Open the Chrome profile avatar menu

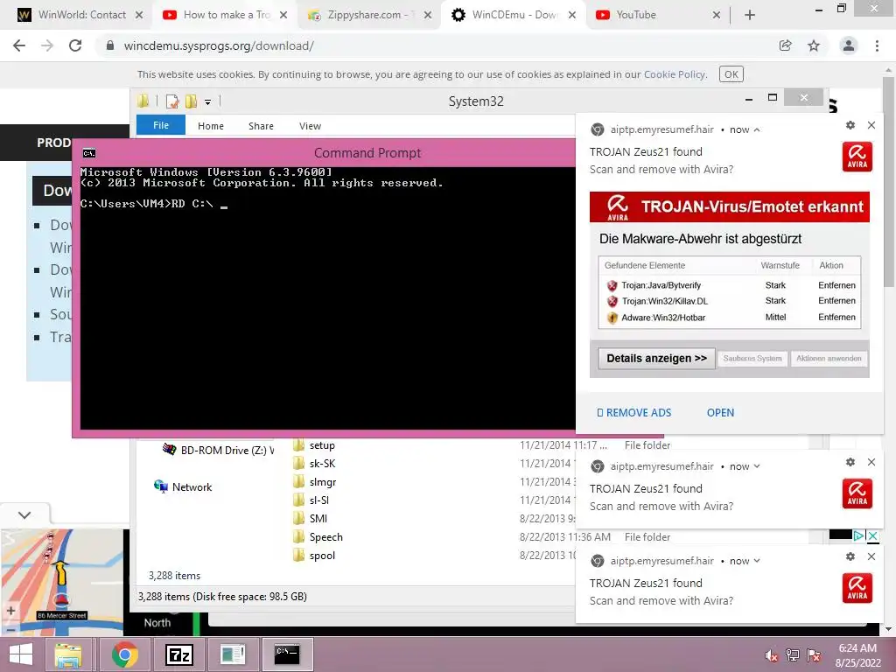click(x=849, y=45)
